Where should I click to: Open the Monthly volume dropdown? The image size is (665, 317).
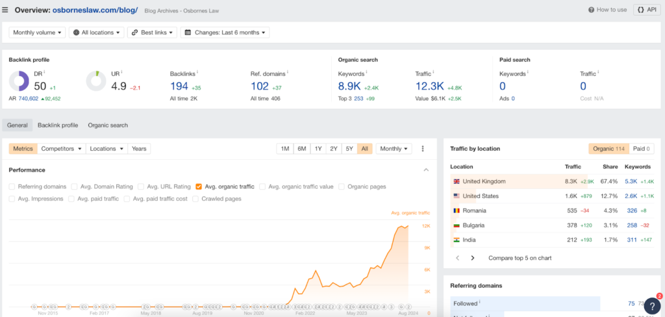click(x=38, y=32)
